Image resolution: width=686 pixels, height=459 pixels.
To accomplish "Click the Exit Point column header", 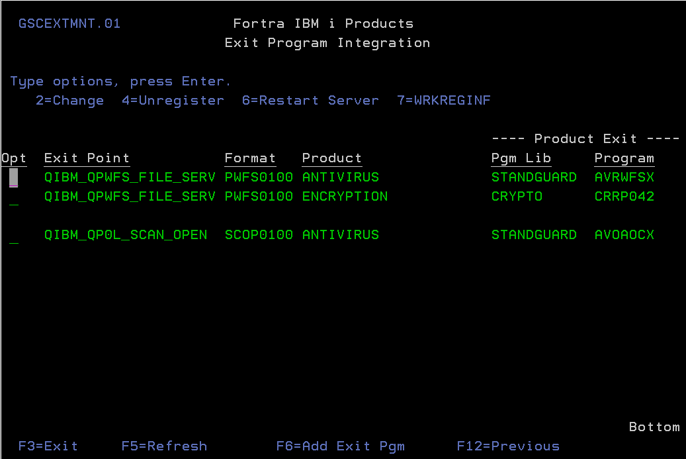I will (86, 158).
